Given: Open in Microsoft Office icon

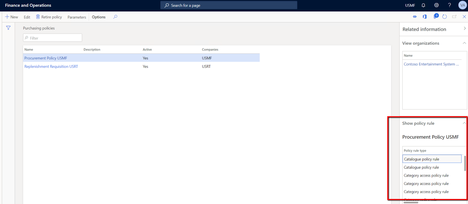Looking at the screenshot, I should 425,17.
